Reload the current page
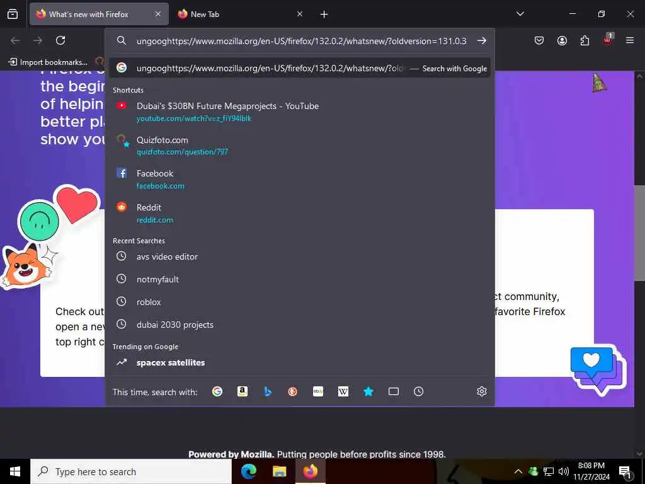 60,40
